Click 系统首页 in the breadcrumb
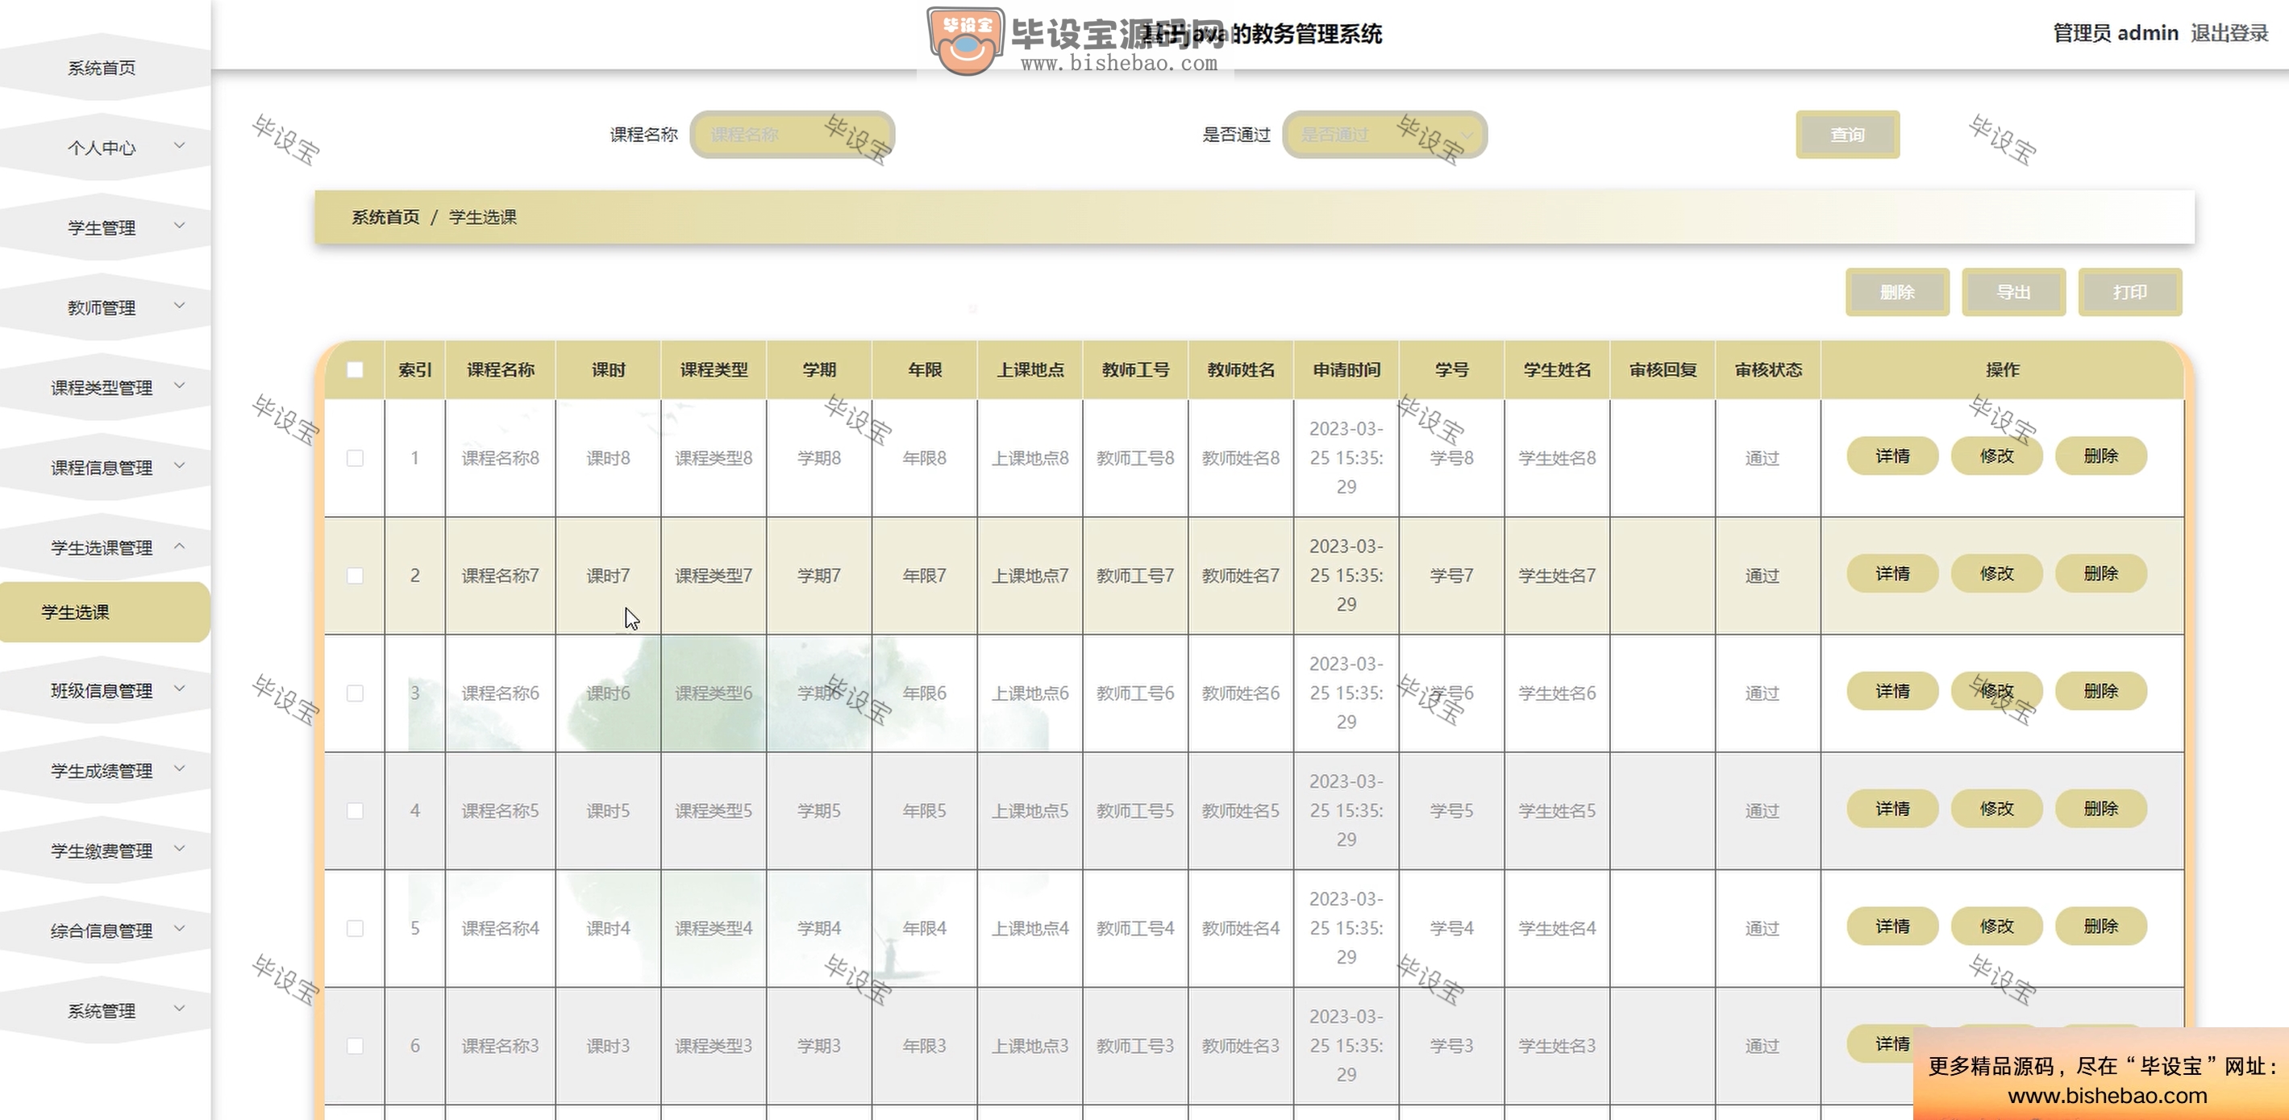 pos(385,217)
